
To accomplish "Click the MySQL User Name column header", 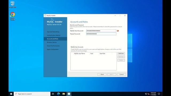I will [80, 54].
